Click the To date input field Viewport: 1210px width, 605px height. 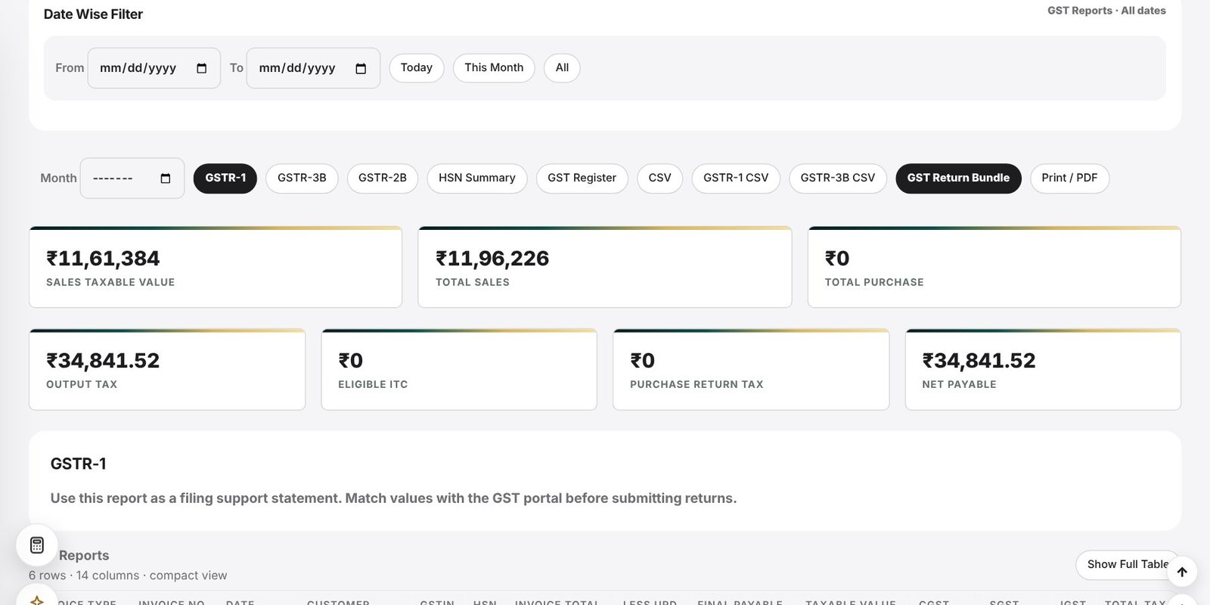313,68
